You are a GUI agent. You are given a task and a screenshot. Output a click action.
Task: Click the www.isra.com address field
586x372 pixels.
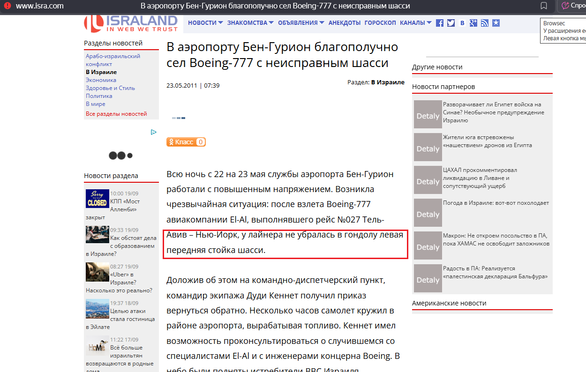[x=40, y=6]
